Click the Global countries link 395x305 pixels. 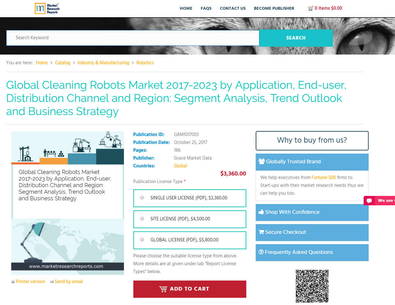(x=180, y=166)
